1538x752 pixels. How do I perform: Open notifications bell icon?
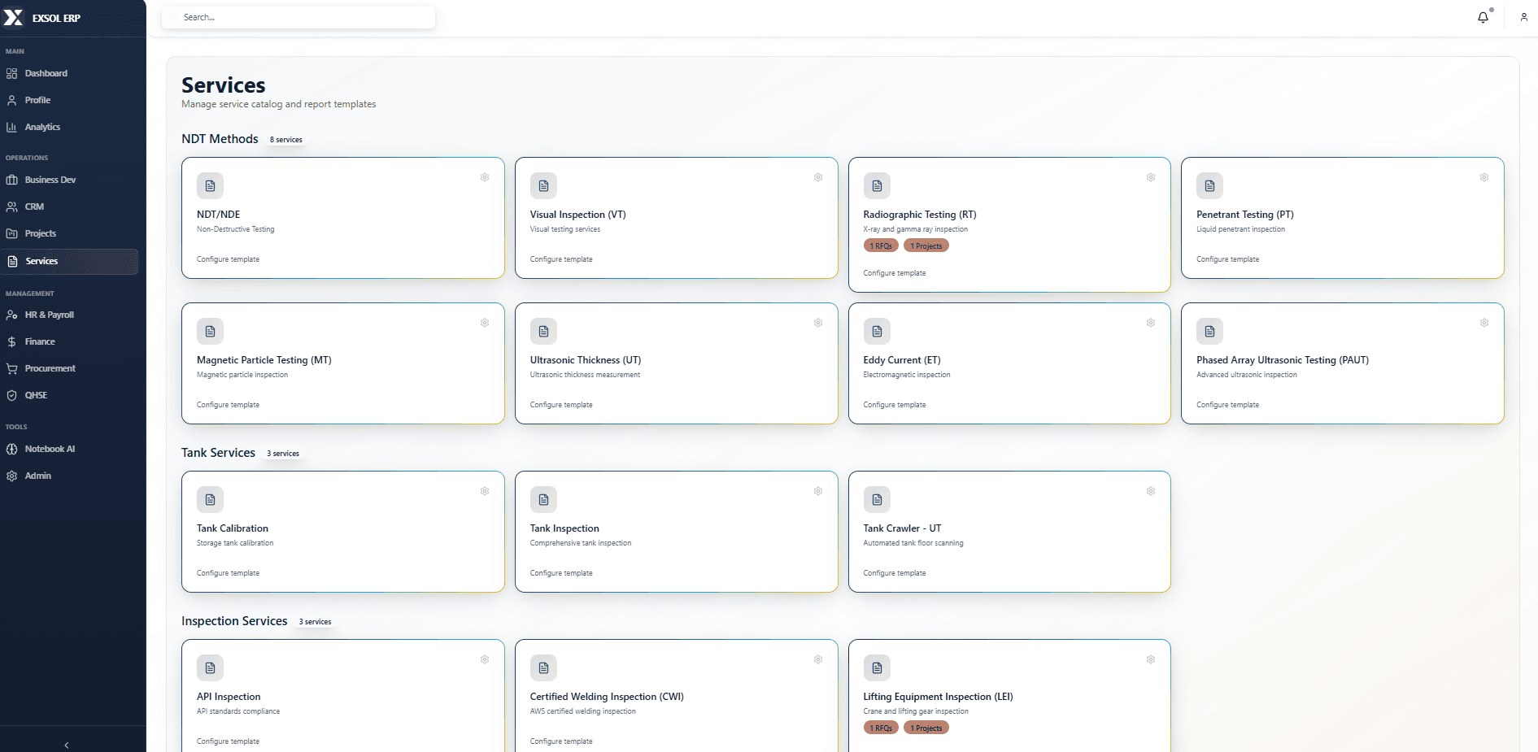(x=1483, y=17)
